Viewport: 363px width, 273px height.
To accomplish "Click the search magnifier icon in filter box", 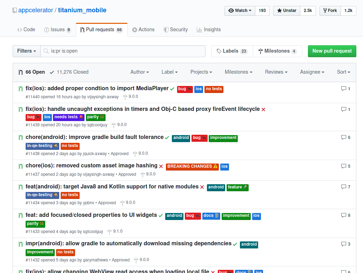I will point(46,51).
